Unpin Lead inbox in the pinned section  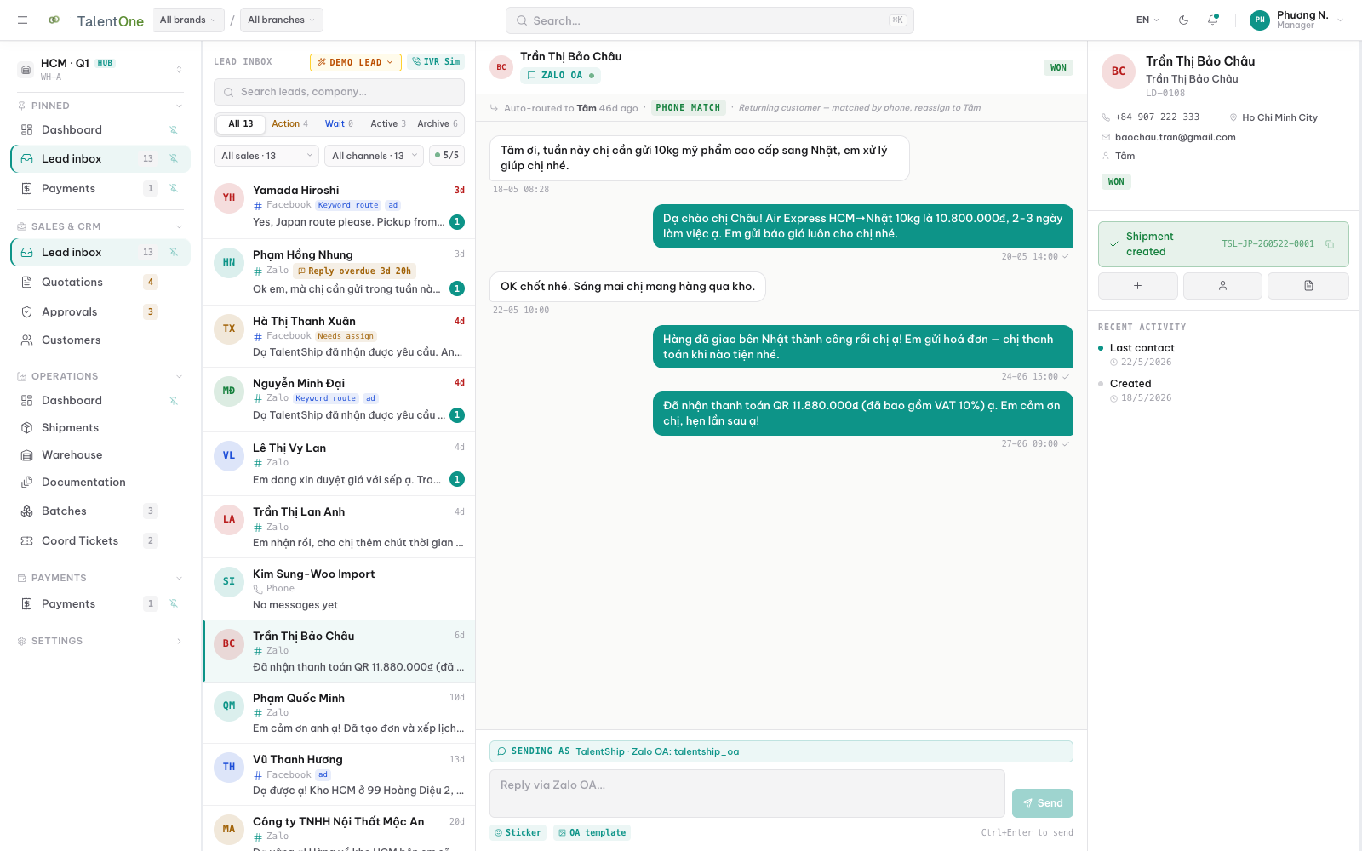point(174,158)
